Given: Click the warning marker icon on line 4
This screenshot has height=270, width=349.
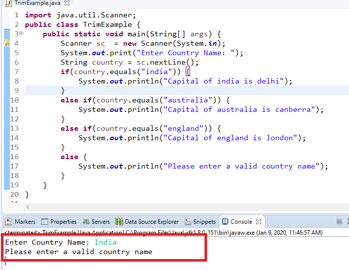Looking at the screenshot, I should click(x=7, y=43).
